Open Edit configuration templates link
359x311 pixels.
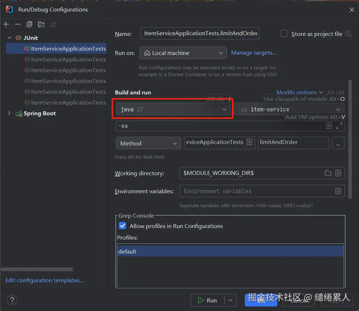45,280
